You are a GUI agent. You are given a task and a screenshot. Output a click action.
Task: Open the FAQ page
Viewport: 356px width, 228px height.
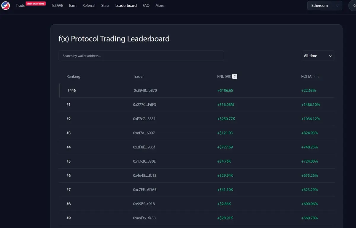(x=146, y=6)
